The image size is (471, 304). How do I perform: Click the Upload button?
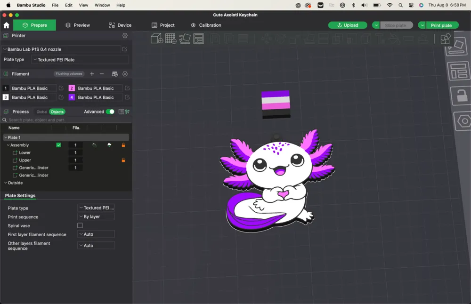pyautogui.click(x=348, y=25)
